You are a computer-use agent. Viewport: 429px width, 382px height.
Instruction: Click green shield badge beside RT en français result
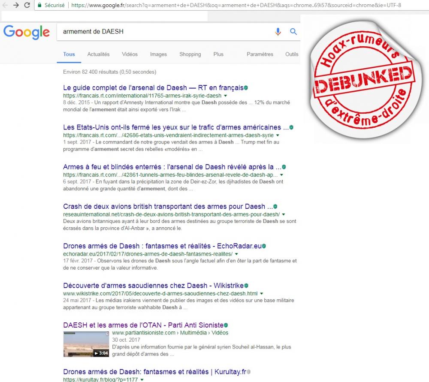coord(246,88)
